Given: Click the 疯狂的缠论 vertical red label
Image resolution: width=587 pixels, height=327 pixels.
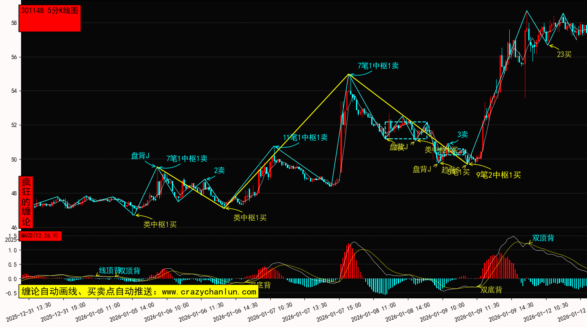Looking at the screenshot, I should pyautogui.click(x=26, y=202).
